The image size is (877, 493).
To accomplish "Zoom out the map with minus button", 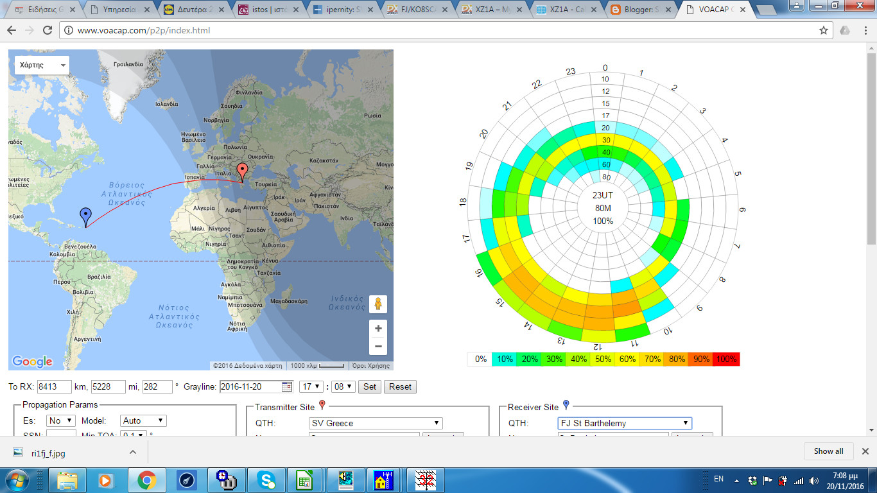I will pyautogui.click(x=378, y=346).
